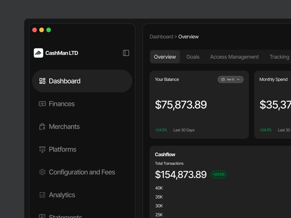Click the Configuration and Fees gear icon

pos(42,172)
